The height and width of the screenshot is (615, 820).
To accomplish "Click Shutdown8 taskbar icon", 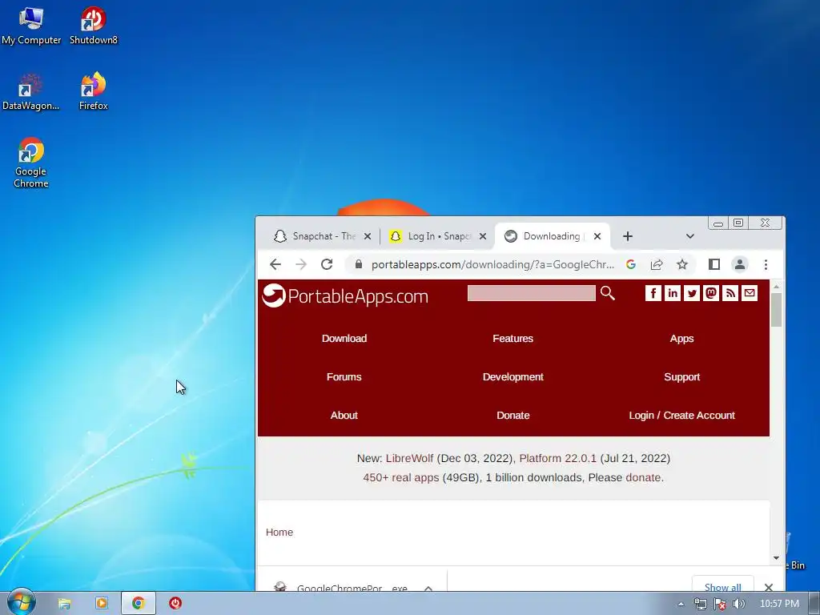I will (x=175, y=604).
